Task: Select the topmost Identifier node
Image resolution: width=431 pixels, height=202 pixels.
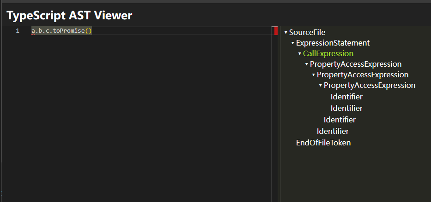Action: 346,97
